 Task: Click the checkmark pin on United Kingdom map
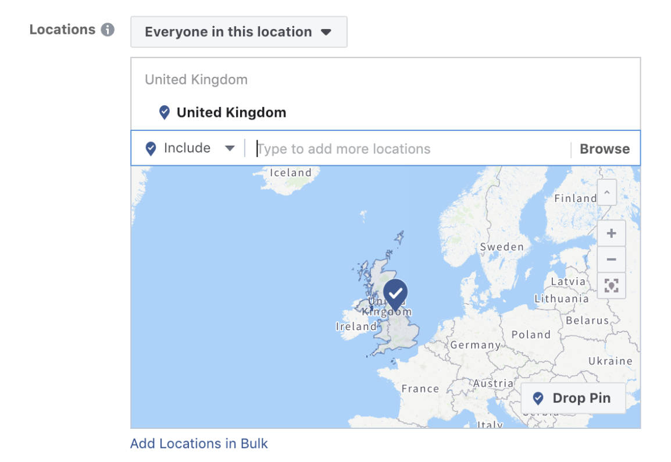(395, 294)
